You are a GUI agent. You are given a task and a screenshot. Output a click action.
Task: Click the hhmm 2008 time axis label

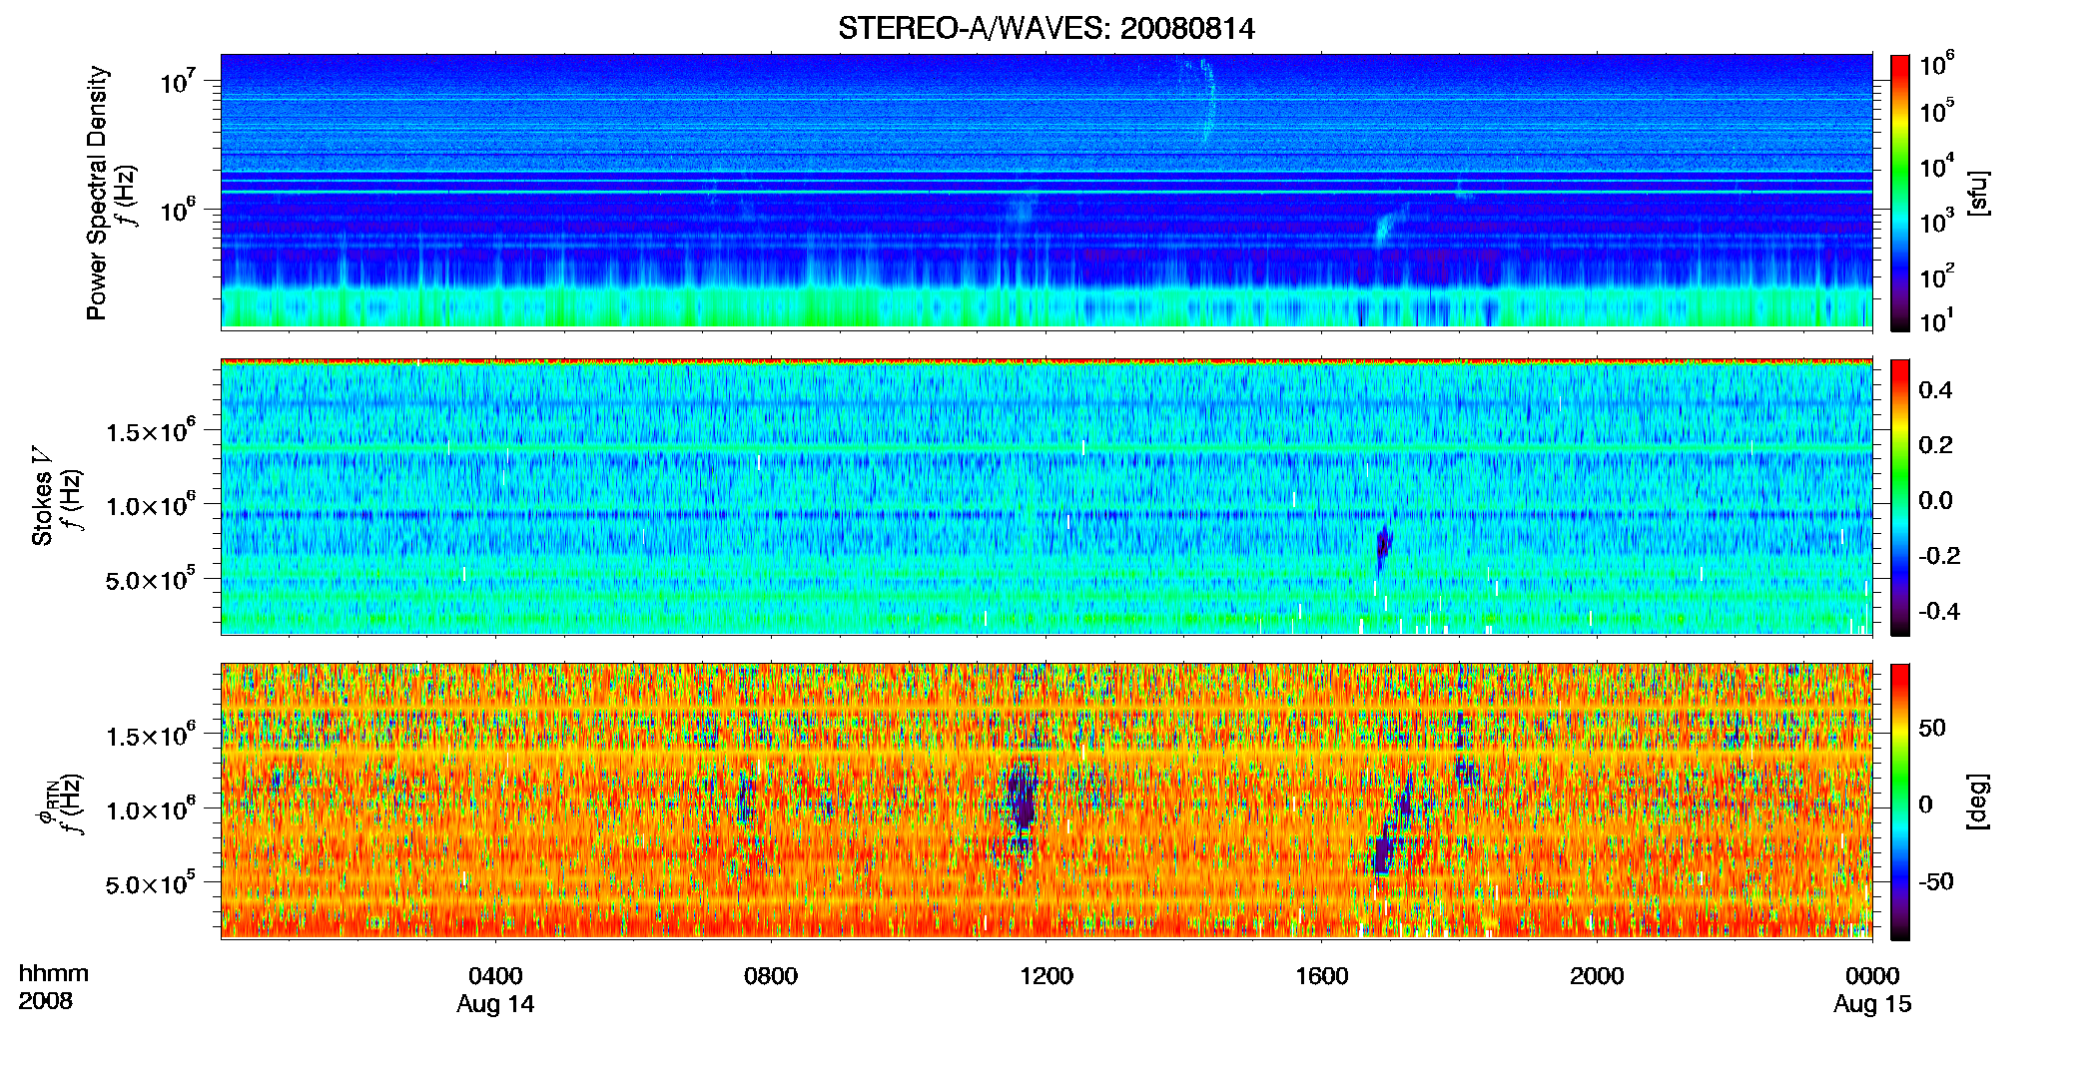(54, 987)
